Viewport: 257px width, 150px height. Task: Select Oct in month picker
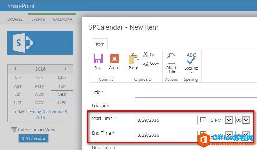[x=18, y=102]
